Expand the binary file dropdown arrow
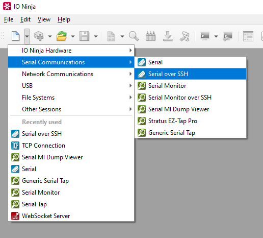This screenshot has height=238, width=263. [122, 36]
